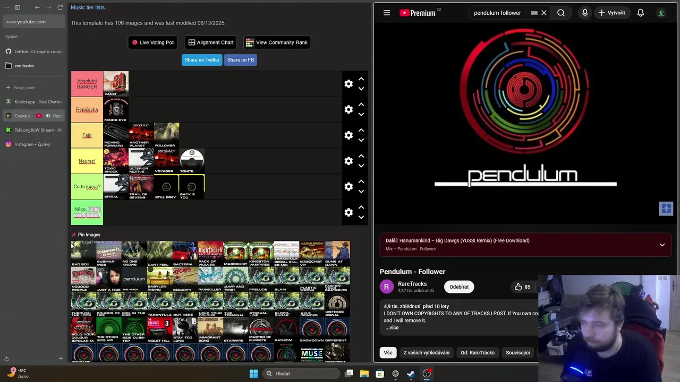The image size is (680, 382).
Task: Move the 'Co to kurva?' row up
Action: tap(361, 182)
